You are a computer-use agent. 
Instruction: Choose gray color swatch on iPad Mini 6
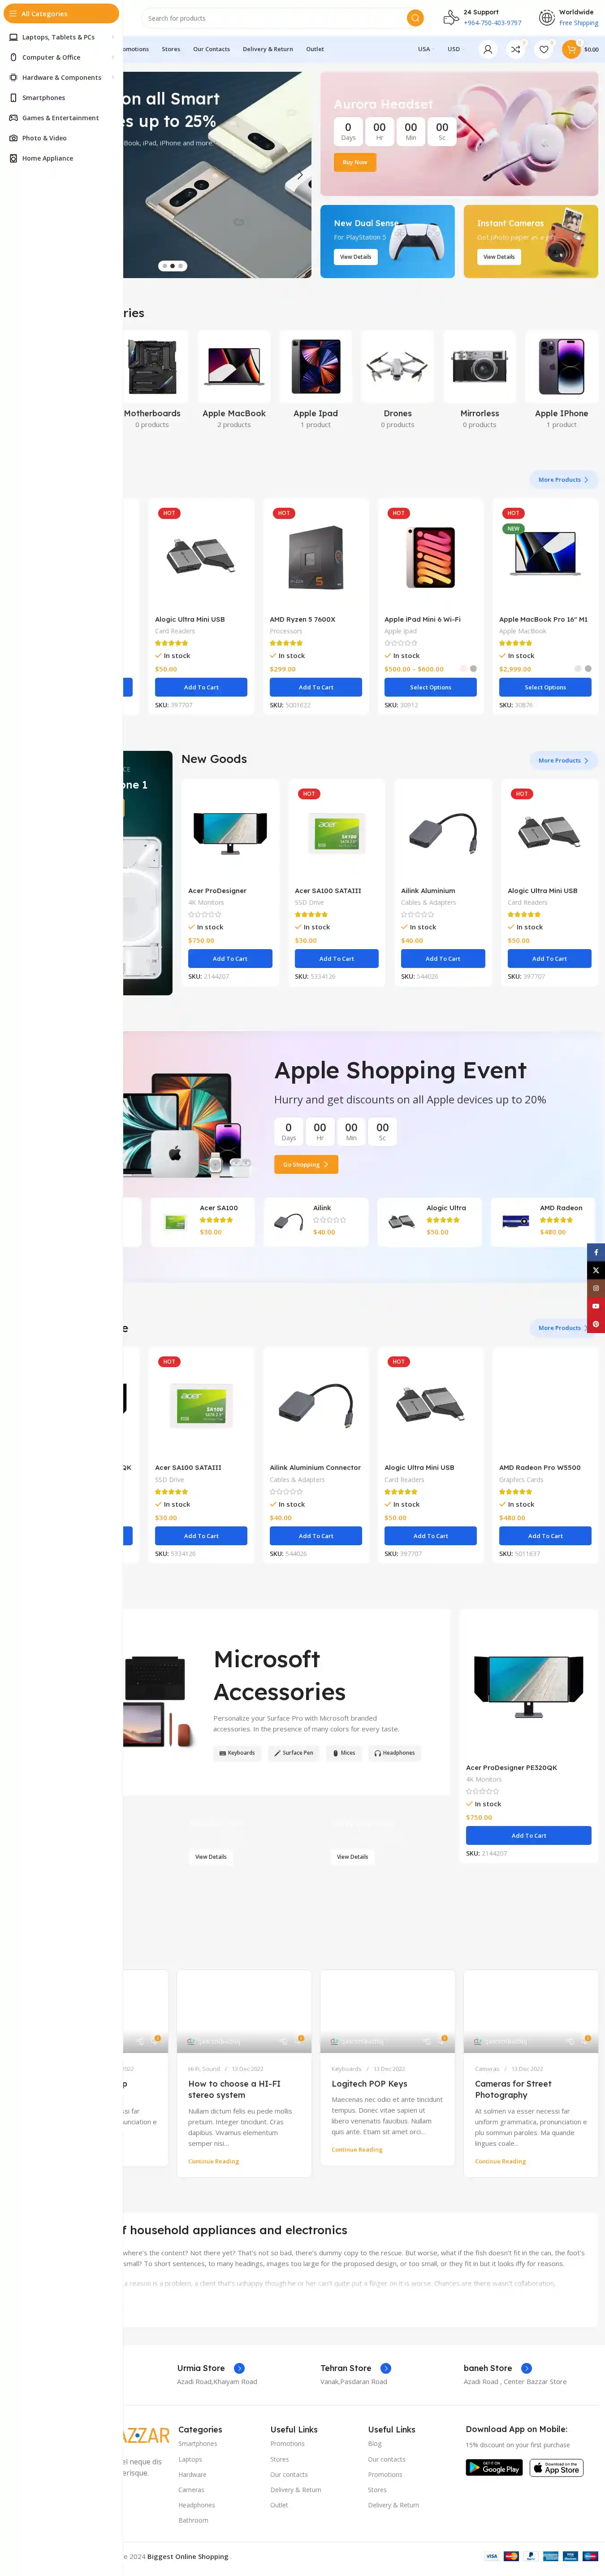(x=473, y=669)
